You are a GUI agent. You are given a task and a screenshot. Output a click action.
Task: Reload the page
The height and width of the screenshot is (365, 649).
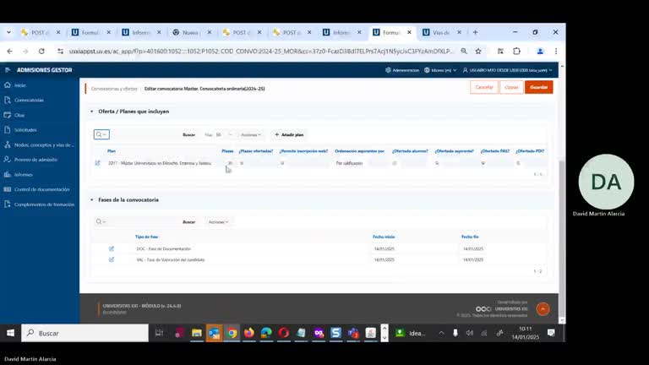tap(41, 52)
